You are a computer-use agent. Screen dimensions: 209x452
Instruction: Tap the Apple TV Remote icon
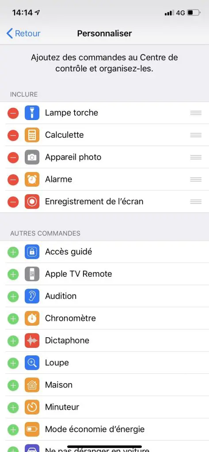(32, 274)
